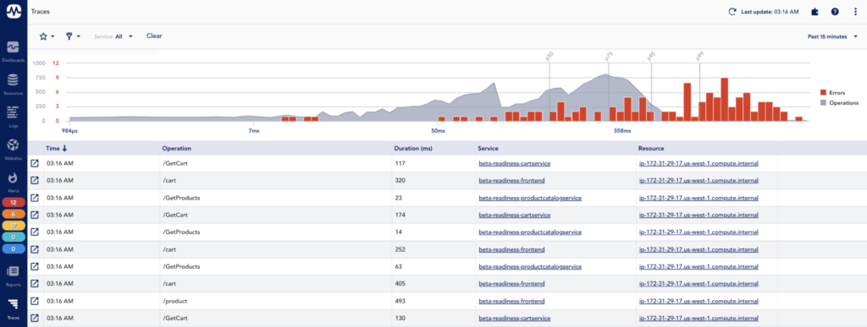Sort by the Duration (ms) column header
867x327 pixels.
point(412,149)
